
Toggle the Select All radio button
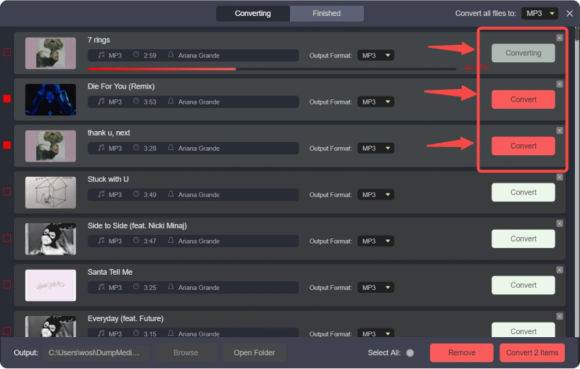tap(410, 353)
